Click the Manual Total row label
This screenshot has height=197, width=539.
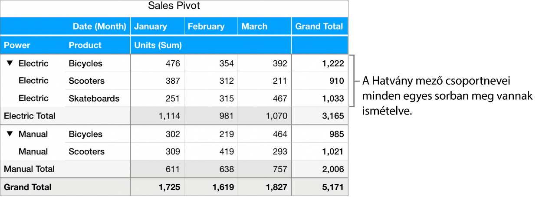pos(29,169)
